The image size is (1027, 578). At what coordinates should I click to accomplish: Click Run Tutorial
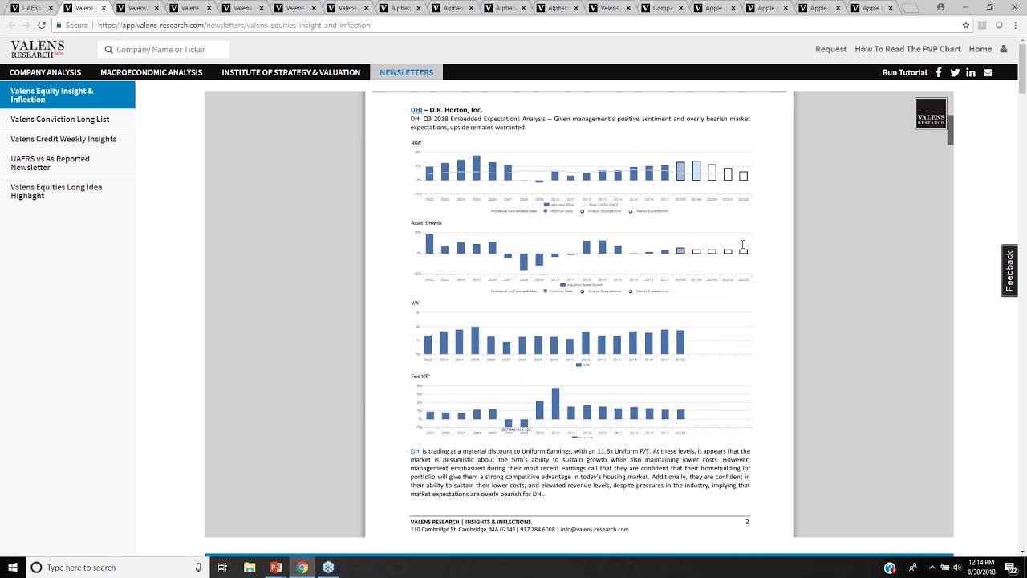pyautogui.click(x=904, y=72)
